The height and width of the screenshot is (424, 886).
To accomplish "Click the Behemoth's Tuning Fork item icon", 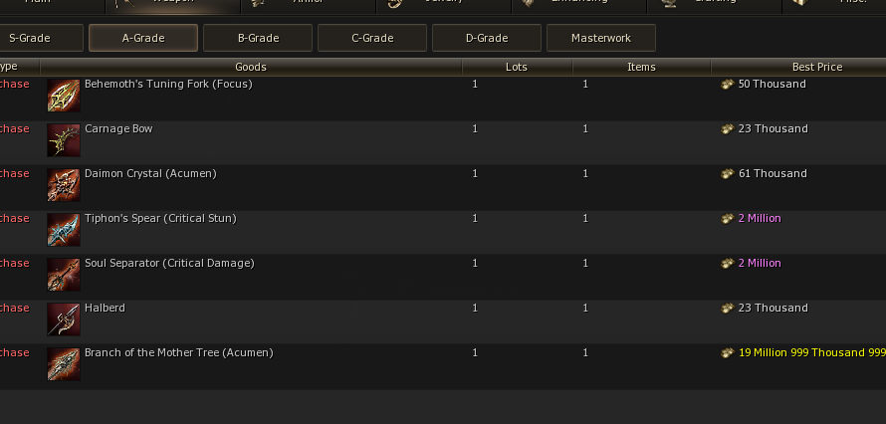I will [x=64, y=96].
